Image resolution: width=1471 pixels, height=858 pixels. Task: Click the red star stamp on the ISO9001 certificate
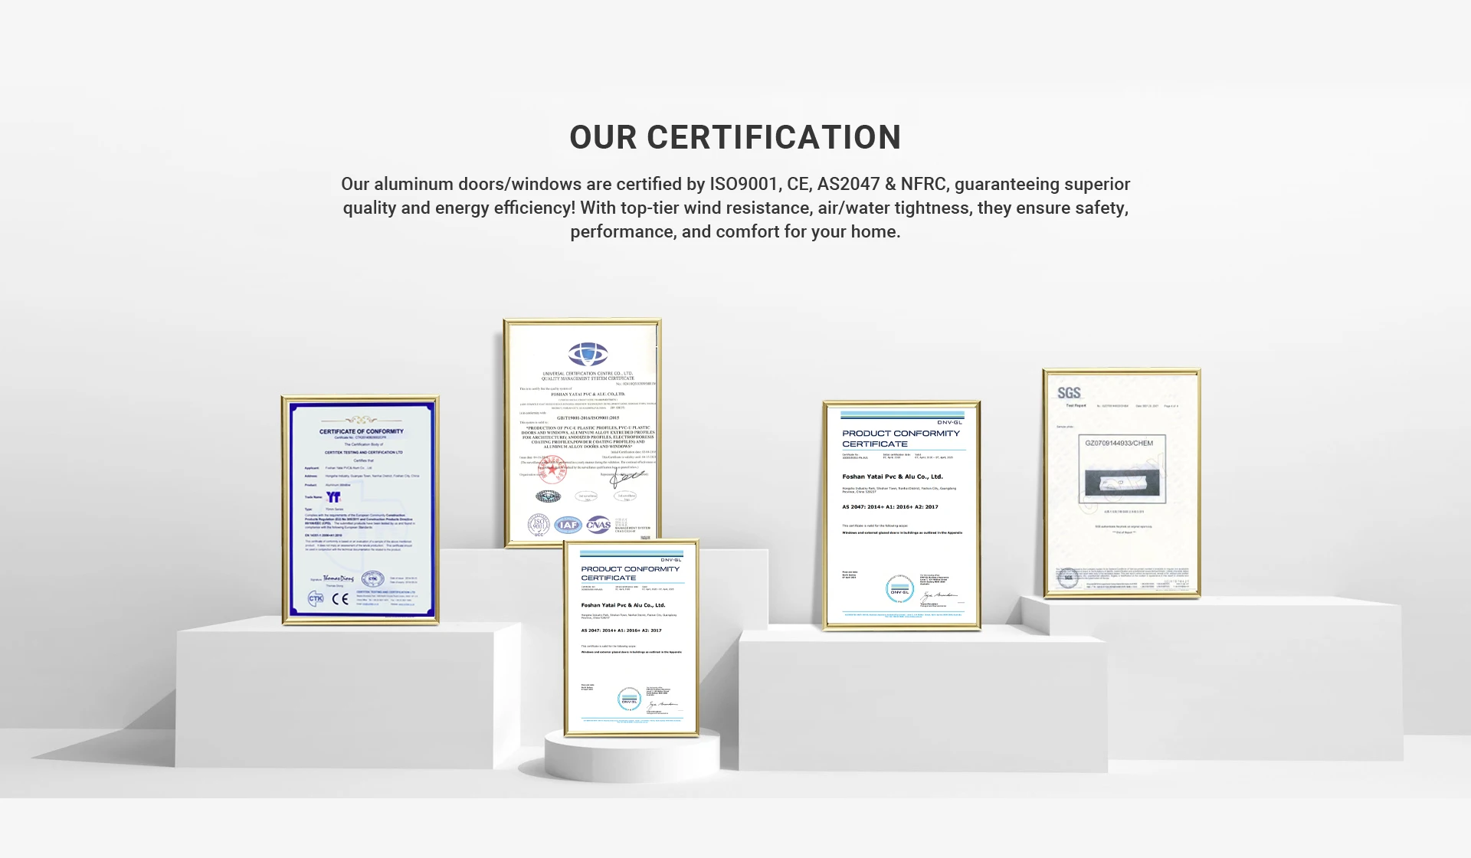coord(552,468)
